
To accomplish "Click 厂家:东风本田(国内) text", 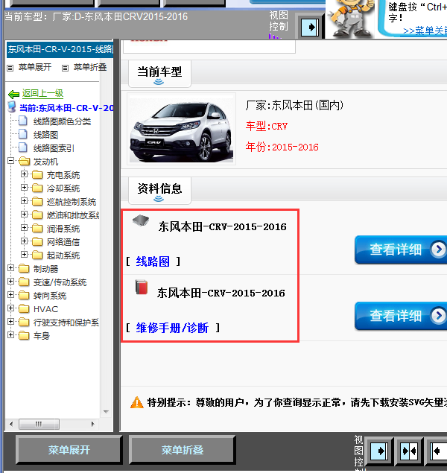I will 294,105.
